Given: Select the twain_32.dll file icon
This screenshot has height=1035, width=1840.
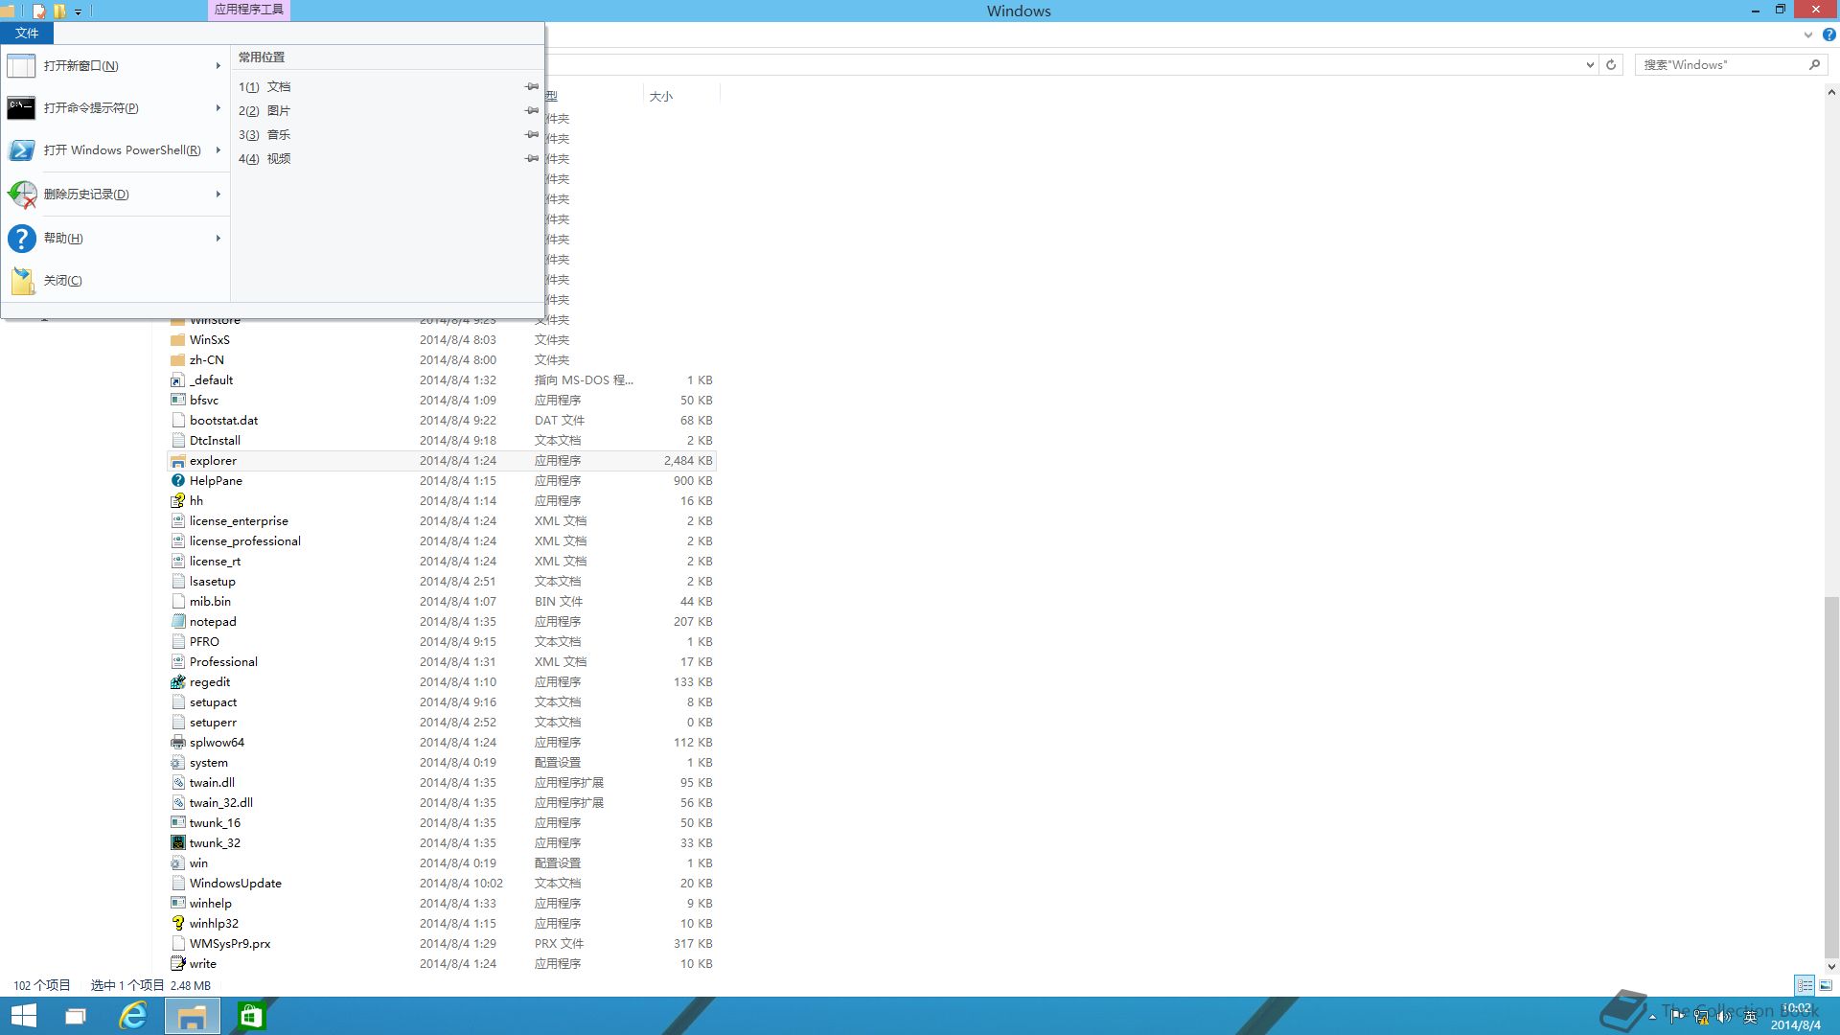Looking at the screenshot, I should (x=178, y=803).
